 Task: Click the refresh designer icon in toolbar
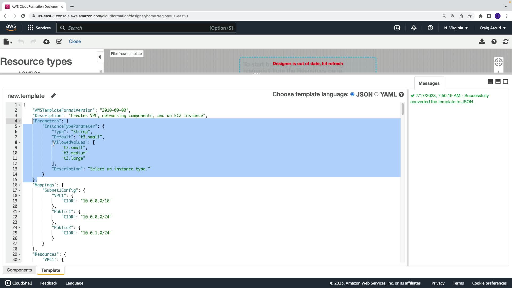506,42
